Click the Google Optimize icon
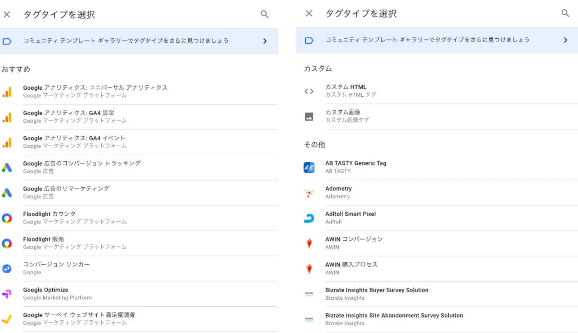578x333 pixels. (7, 294)
